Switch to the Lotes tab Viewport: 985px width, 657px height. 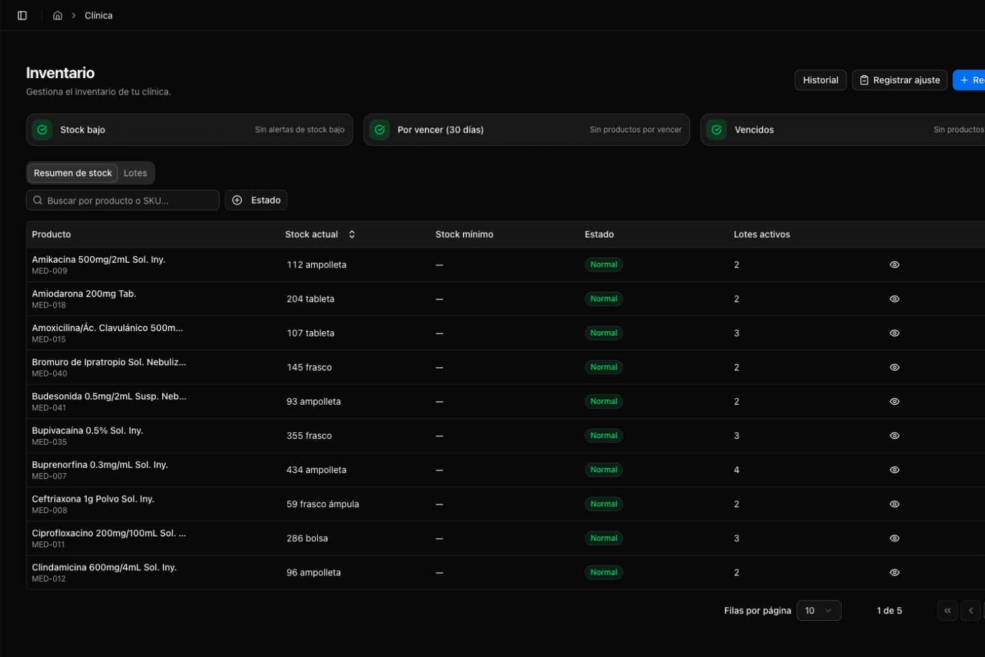135,173
